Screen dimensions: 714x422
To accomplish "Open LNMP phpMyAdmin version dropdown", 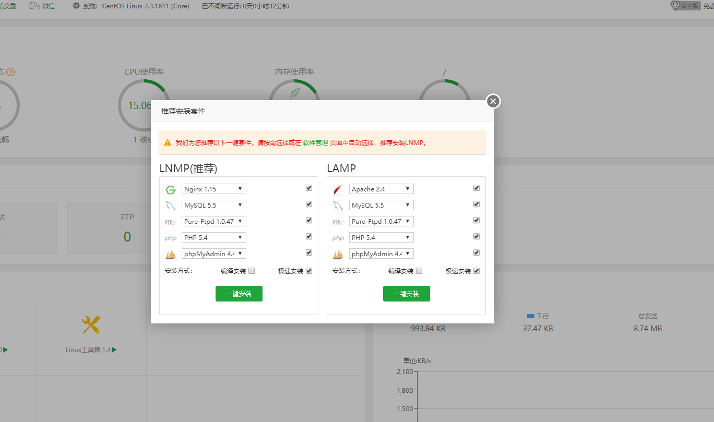I will [214, 254].
